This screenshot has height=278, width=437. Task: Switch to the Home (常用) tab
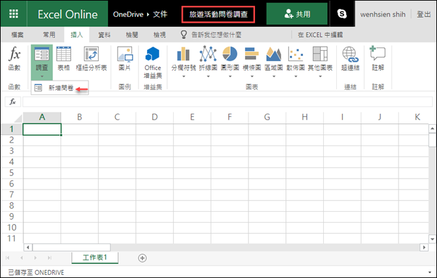[49, 35]
